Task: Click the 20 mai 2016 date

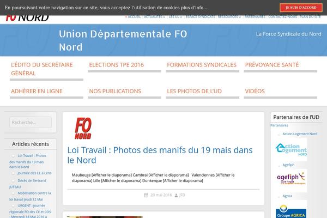Action: [161, 195]
